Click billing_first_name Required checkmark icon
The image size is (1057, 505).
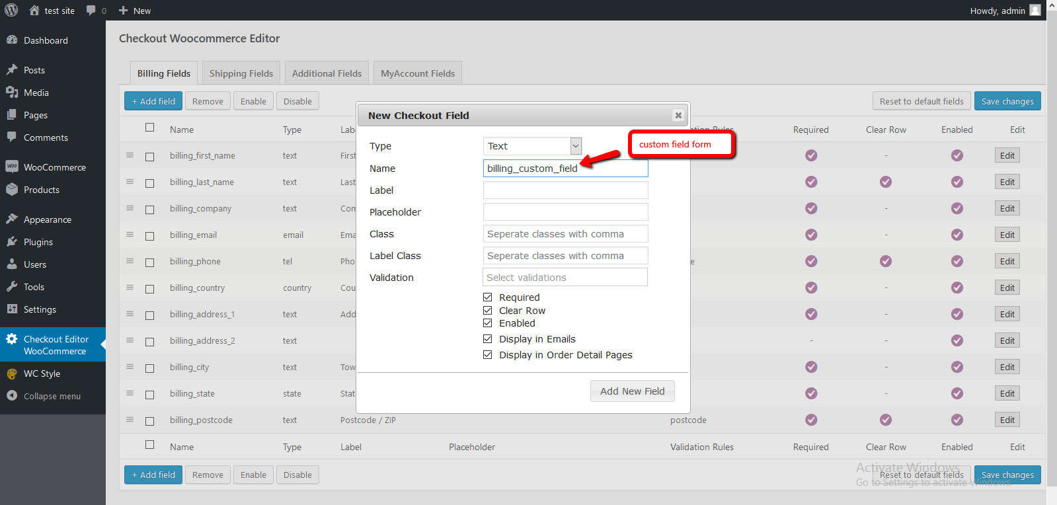[x=811, y=155]
